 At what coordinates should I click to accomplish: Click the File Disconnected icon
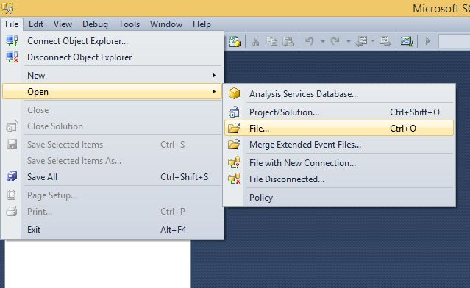pos(234,179)
